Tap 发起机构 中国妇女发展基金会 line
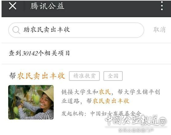 tap(101, 114)
